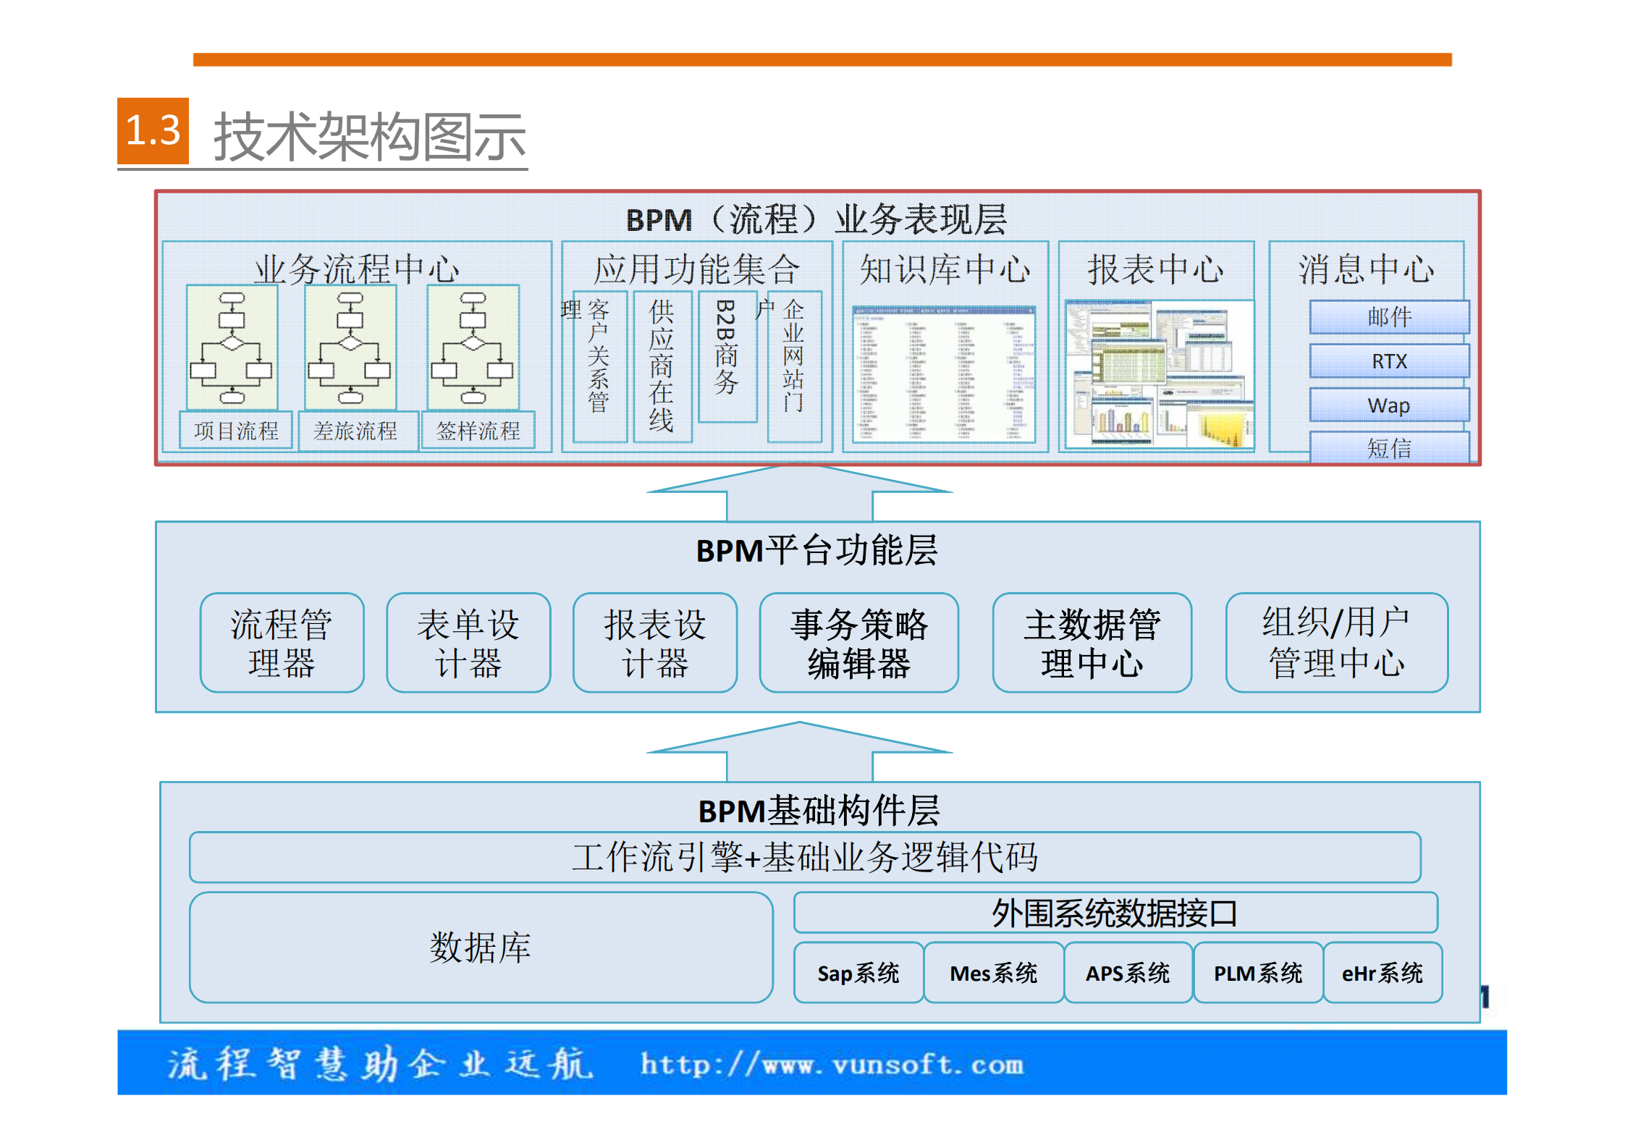Screen dimensions: 1625x1148
Task: Select the 签样流程 flowchart diagram
Action: click(474, 347)
